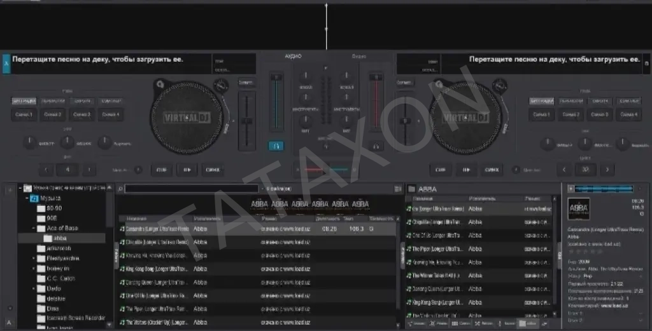Trigger Сэмпл 2 pad on right deck
Viewport: 652px width, 331px height.
point(570,114)
